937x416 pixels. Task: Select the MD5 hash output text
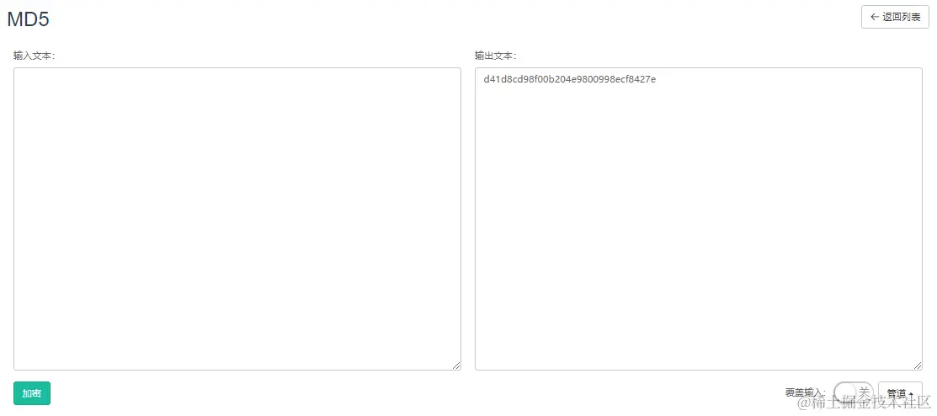pos(569,79)
